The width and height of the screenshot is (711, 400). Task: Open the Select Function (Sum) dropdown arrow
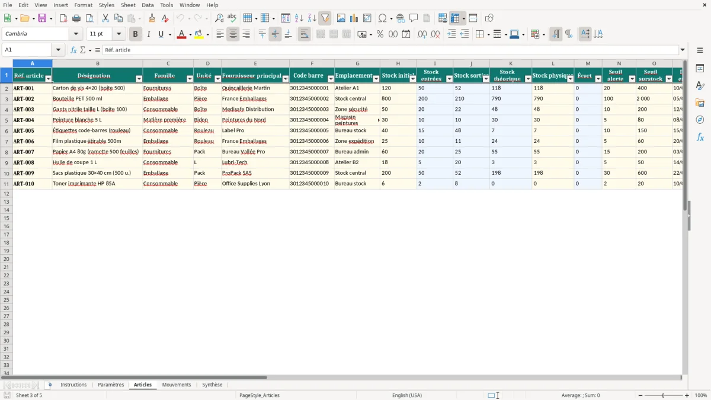pos(89,50)
